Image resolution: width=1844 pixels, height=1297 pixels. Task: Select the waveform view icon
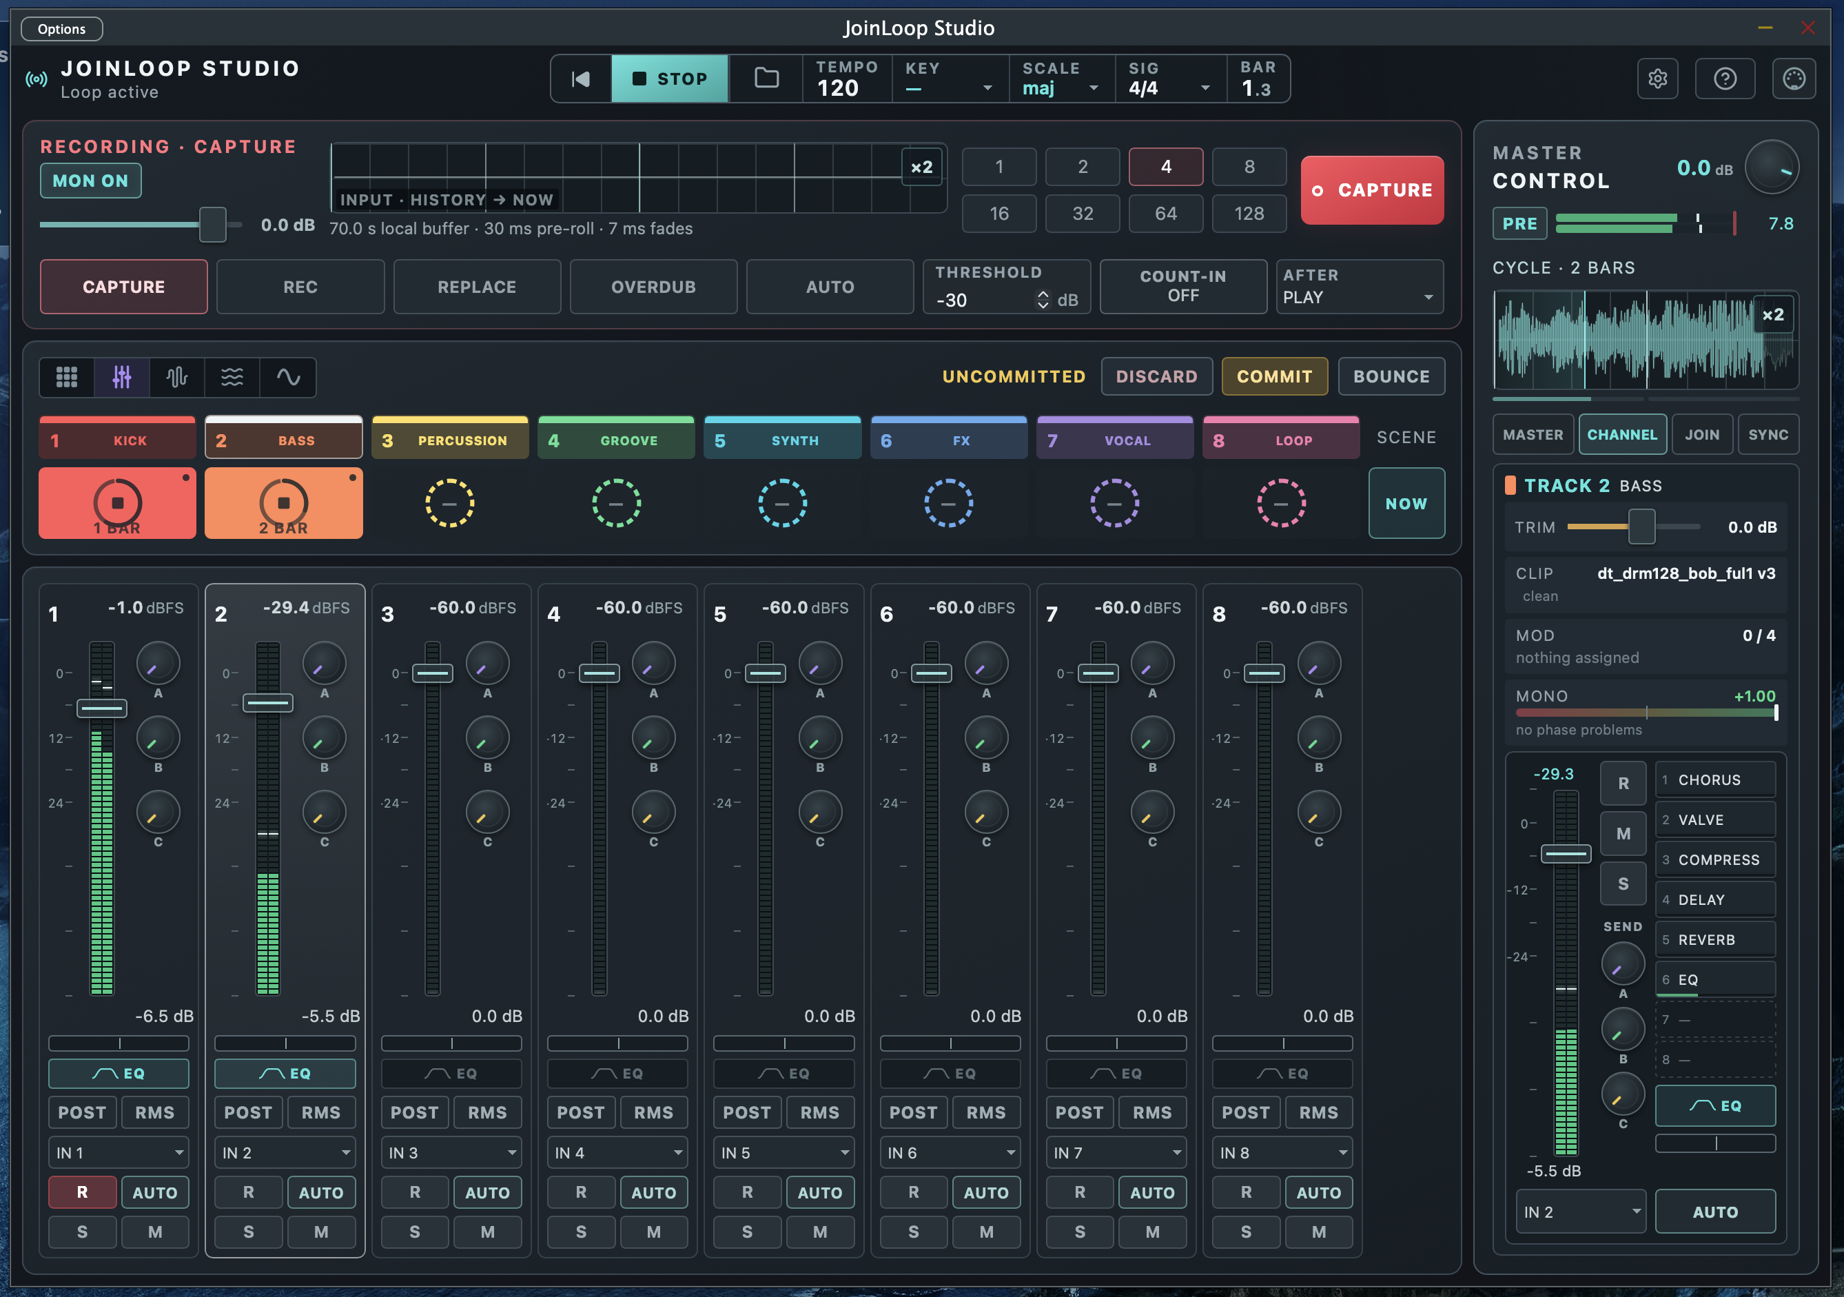176,377
